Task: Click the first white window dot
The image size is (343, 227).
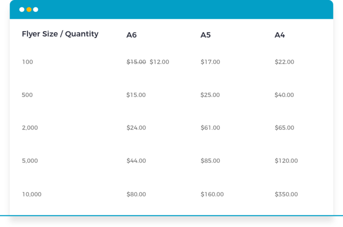Action: (22, 10)
